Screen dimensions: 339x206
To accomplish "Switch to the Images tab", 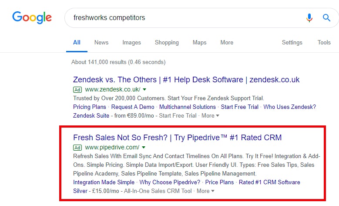I will (131, 42).
